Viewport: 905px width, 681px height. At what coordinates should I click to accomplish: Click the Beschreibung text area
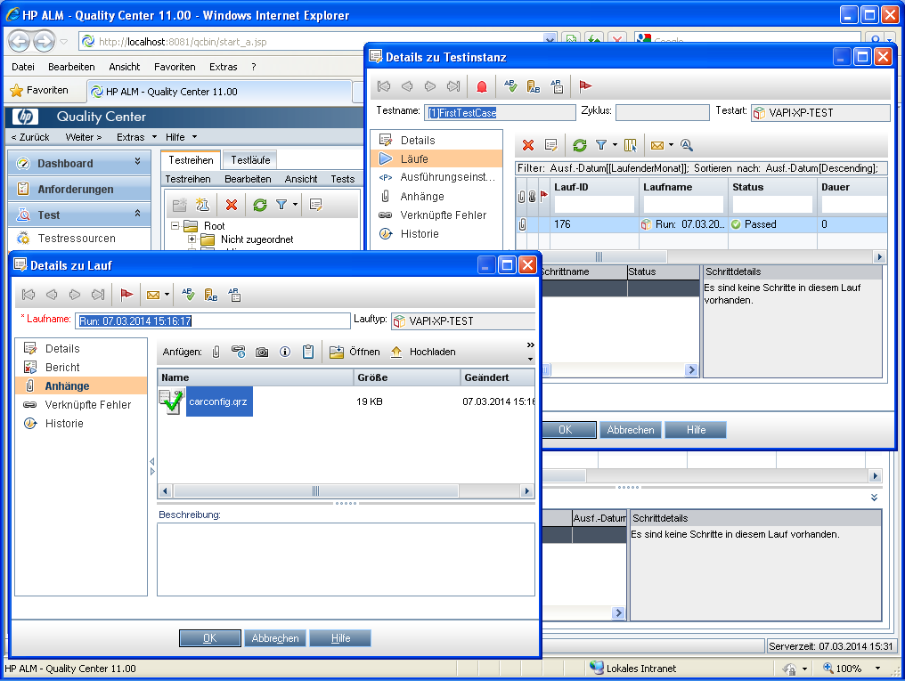(346, 559)
